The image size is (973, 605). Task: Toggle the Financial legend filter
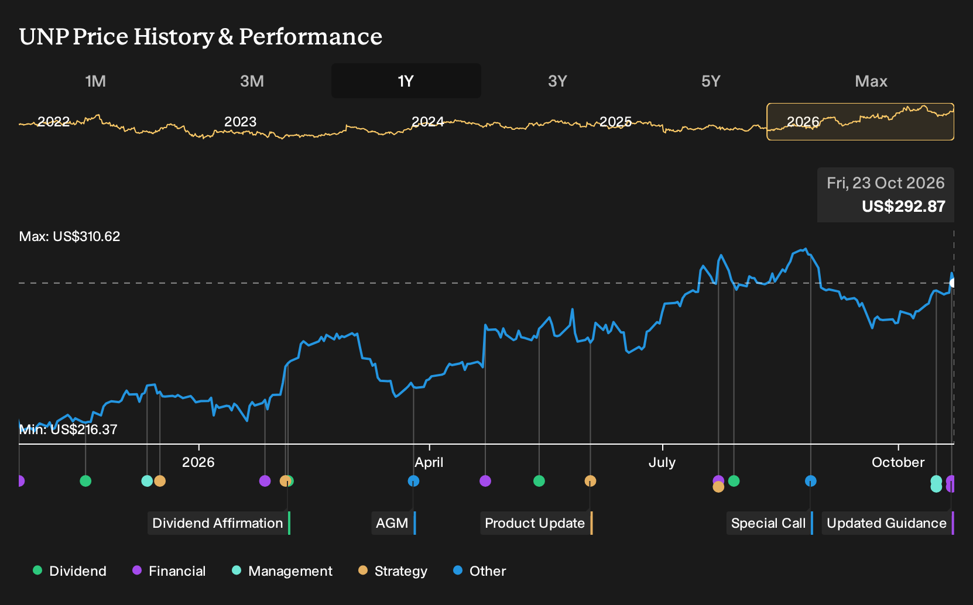tap(169, 571)
